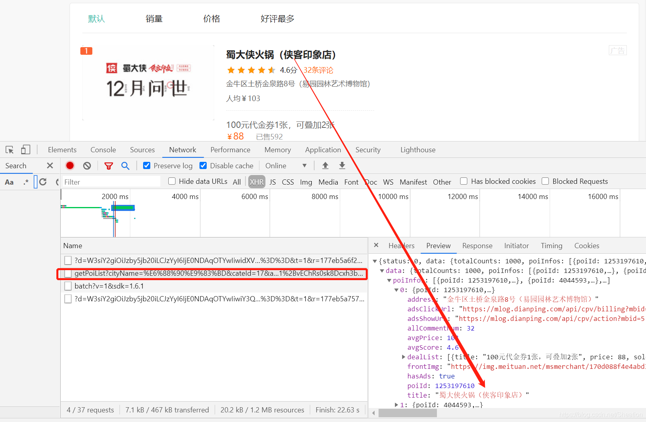Viewport: 646px width, 422px height.
Task: Clear the network log with circle-slash icon
Action: (x=87, y=165)
